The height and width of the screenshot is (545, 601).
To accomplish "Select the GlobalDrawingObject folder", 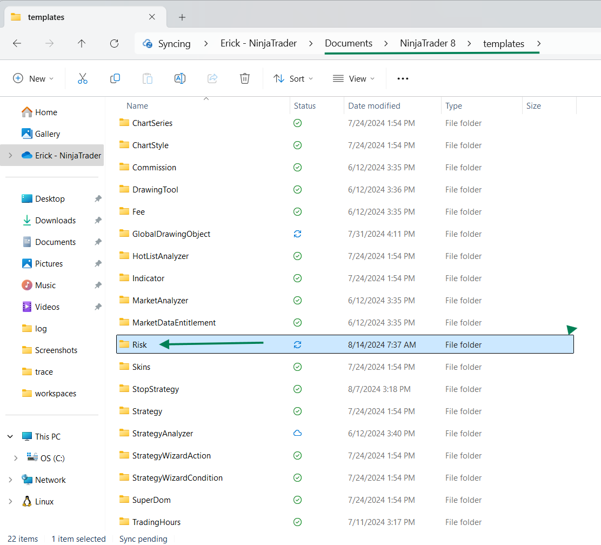I will click(345, 234).
